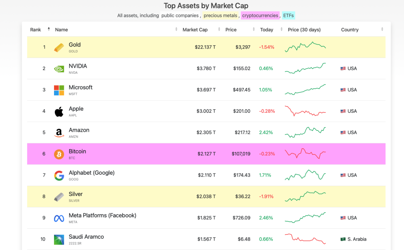Click the Google G logo icon
404x250 pixels.
pyautogui.click(x=59, y=175)
